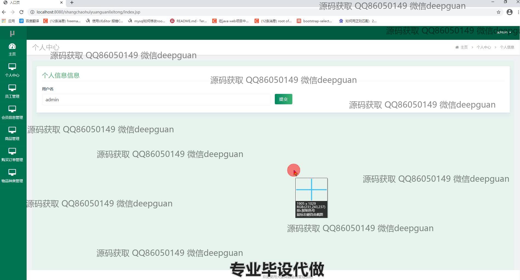Open the 应用 apps bookmark shortcut
The width and height of the screenshot is (520, 280).
click(8, 21)
